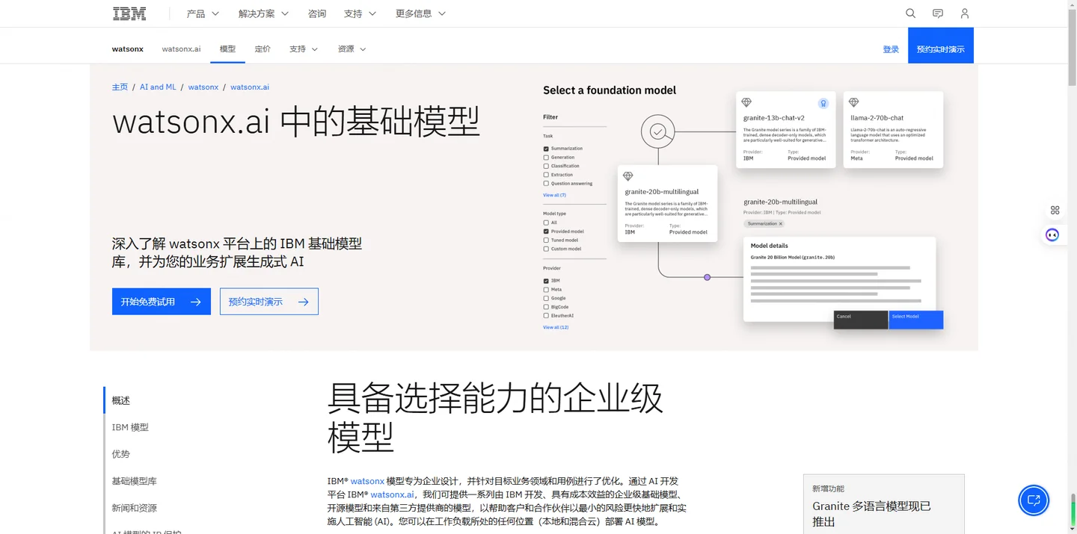Expand the 解决方案 dropdown menu
1077x534 pixels.
click(263, 13)
